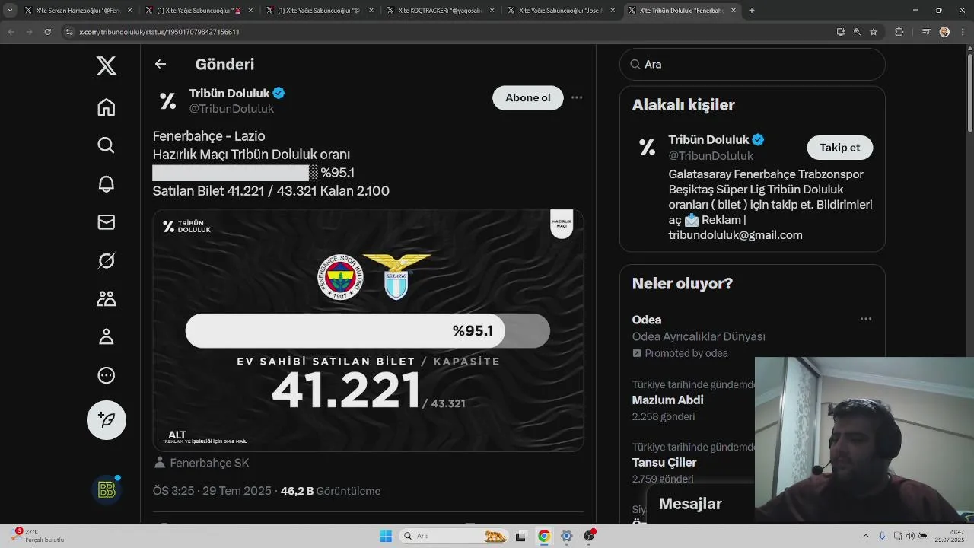Open Odea trend three-dot menu
The width and height of the screenshot is (974, 548).
point(866,319)
